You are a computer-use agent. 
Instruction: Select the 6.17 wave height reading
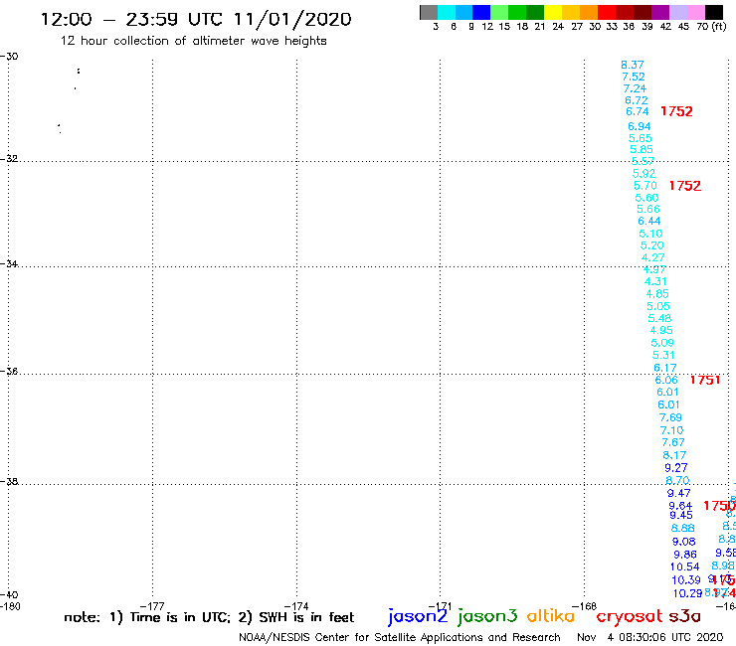(664, 368)
